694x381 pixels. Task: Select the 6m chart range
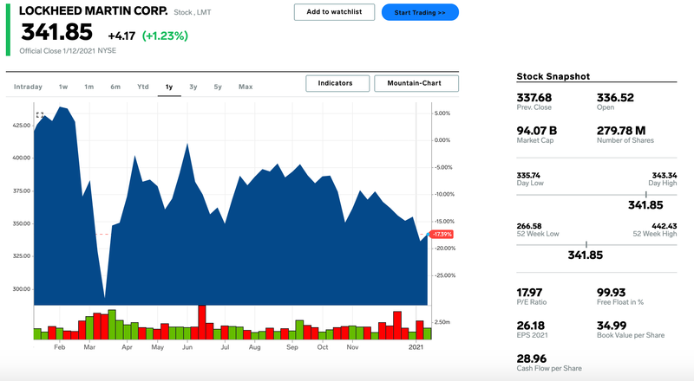115,87
